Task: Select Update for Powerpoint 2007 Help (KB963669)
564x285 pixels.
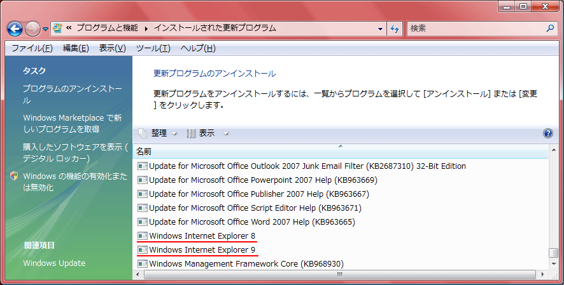Action: click(x=258, y=180)
